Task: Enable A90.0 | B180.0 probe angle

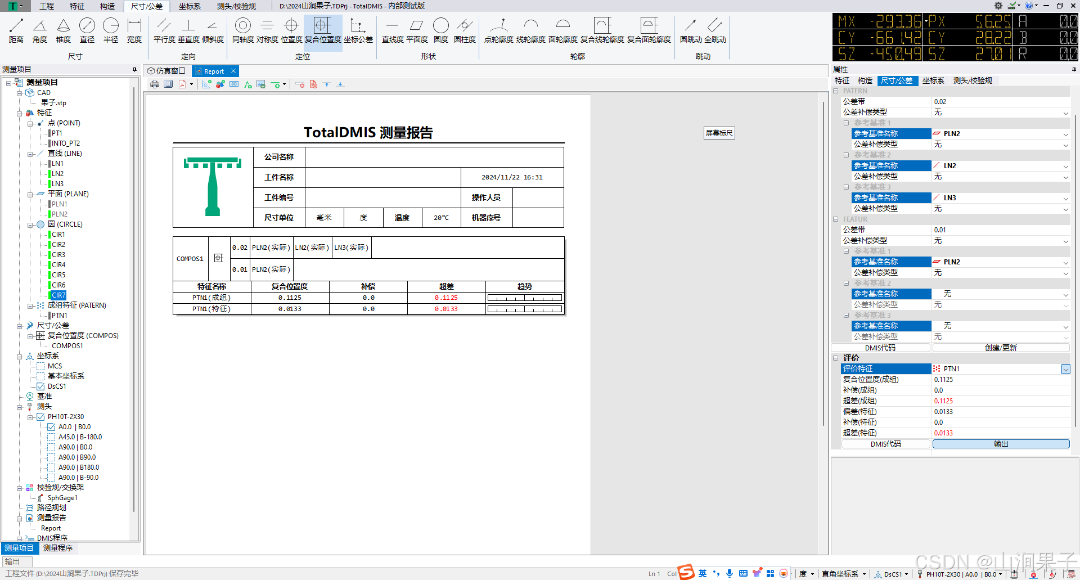Action: [51, 467]
